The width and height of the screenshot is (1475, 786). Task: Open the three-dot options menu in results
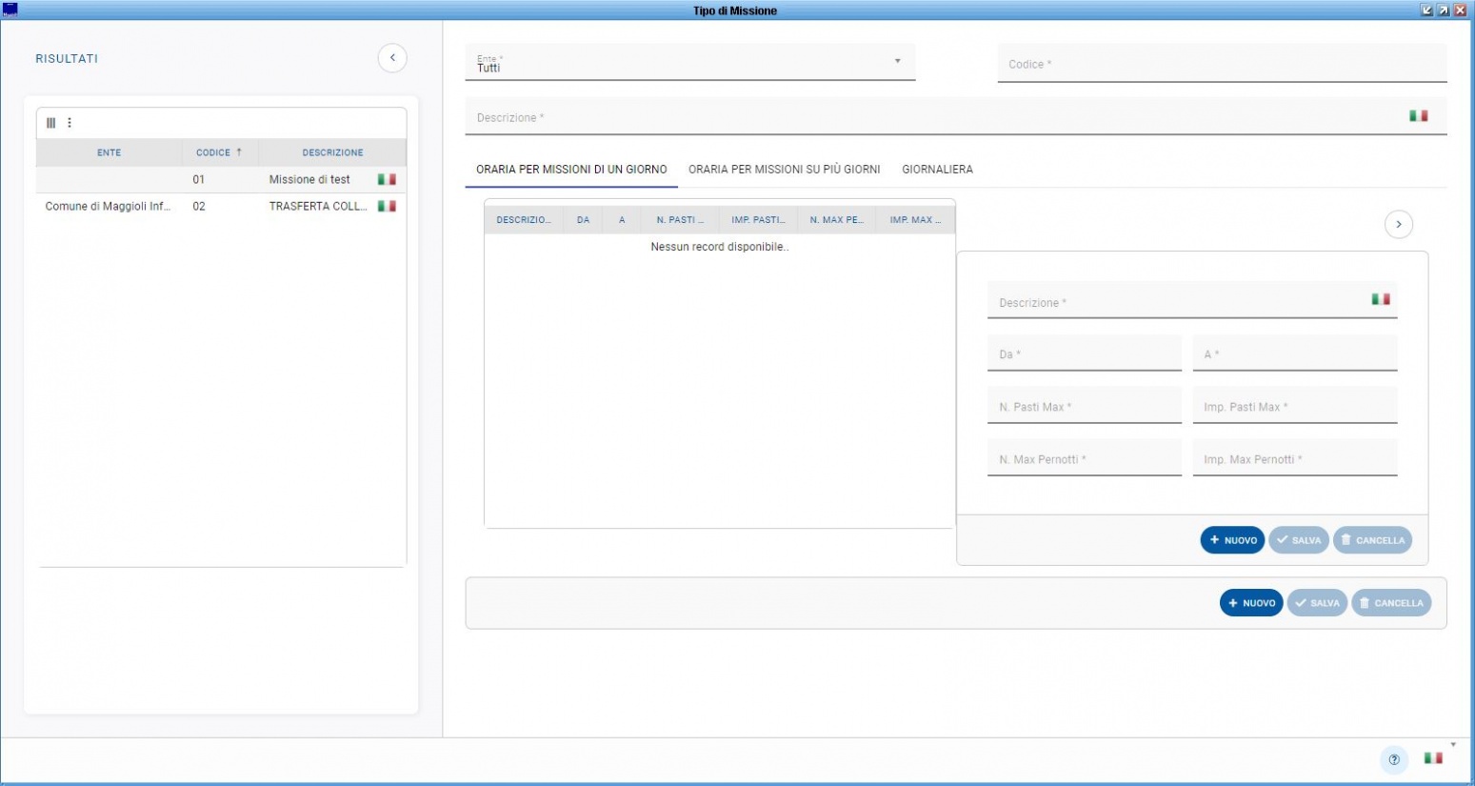(70, 123)
